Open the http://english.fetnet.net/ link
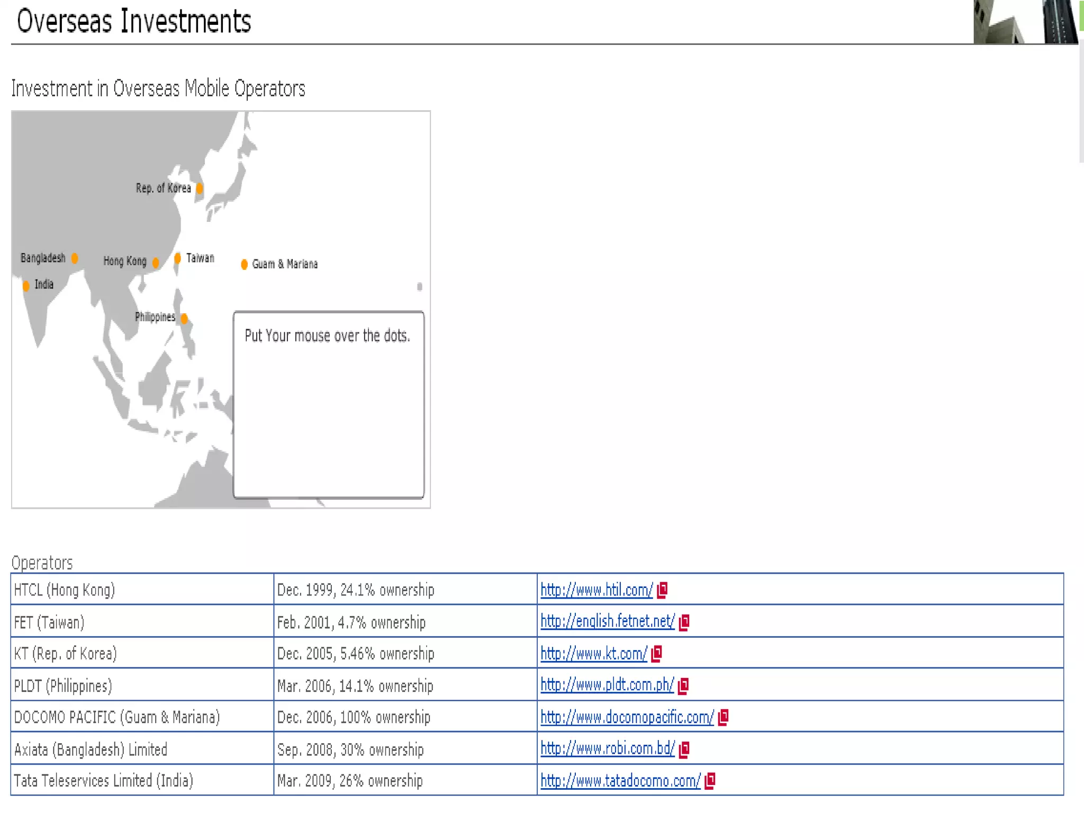 (x=608, y=621)
